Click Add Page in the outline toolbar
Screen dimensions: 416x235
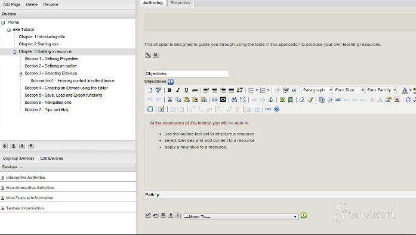pyautogui.click(x=12, y=5)
